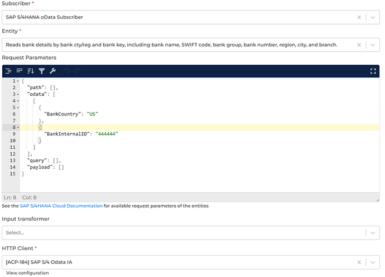The height and width of the screenshot is (277, 385).
Task: Click the Input transformer Select field
Action: 190,233
